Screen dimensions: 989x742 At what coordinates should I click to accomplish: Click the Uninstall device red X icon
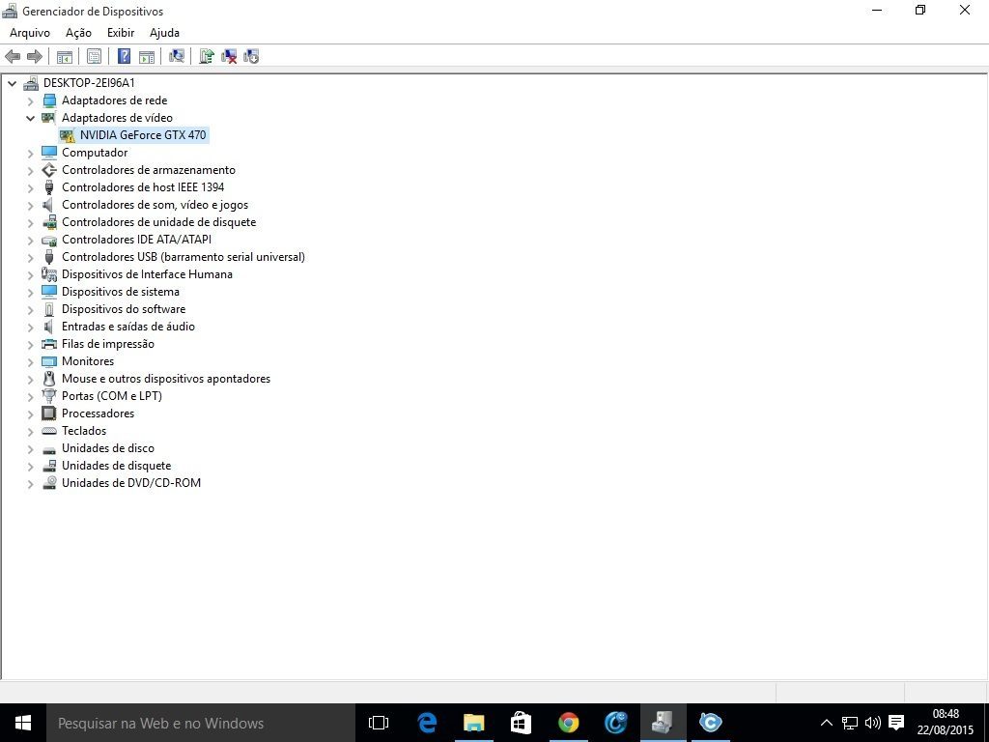click(229, 57)
